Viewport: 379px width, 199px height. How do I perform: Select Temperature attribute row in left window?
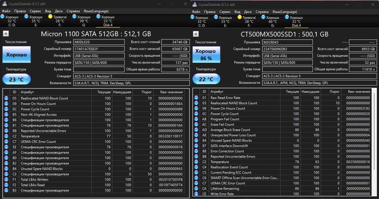point(94,136)
